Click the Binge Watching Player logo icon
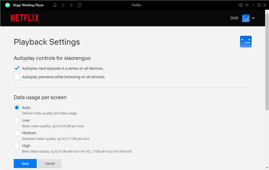Screen dimensions: 269x170 click(7, 5)
